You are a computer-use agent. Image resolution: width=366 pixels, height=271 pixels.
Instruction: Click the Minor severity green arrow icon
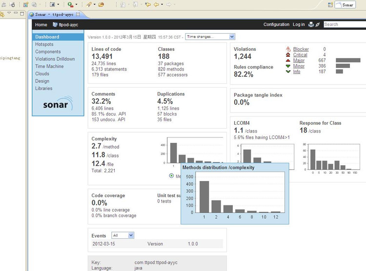(x=288, y=66)
